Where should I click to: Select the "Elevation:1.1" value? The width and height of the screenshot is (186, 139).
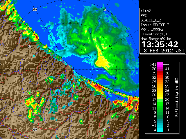(154, 34)
